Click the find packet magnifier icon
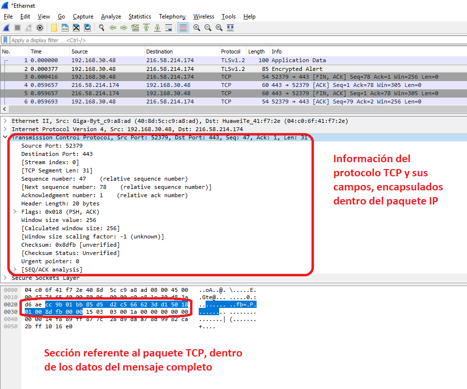The width and height of the screenshot is (467, 389). tap(102, 28)
